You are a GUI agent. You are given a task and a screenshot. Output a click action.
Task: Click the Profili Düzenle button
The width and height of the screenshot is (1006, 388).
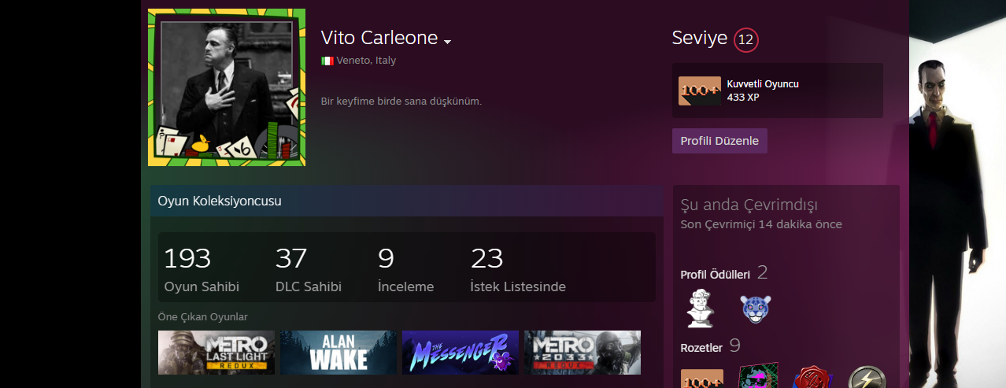(719, 141)
